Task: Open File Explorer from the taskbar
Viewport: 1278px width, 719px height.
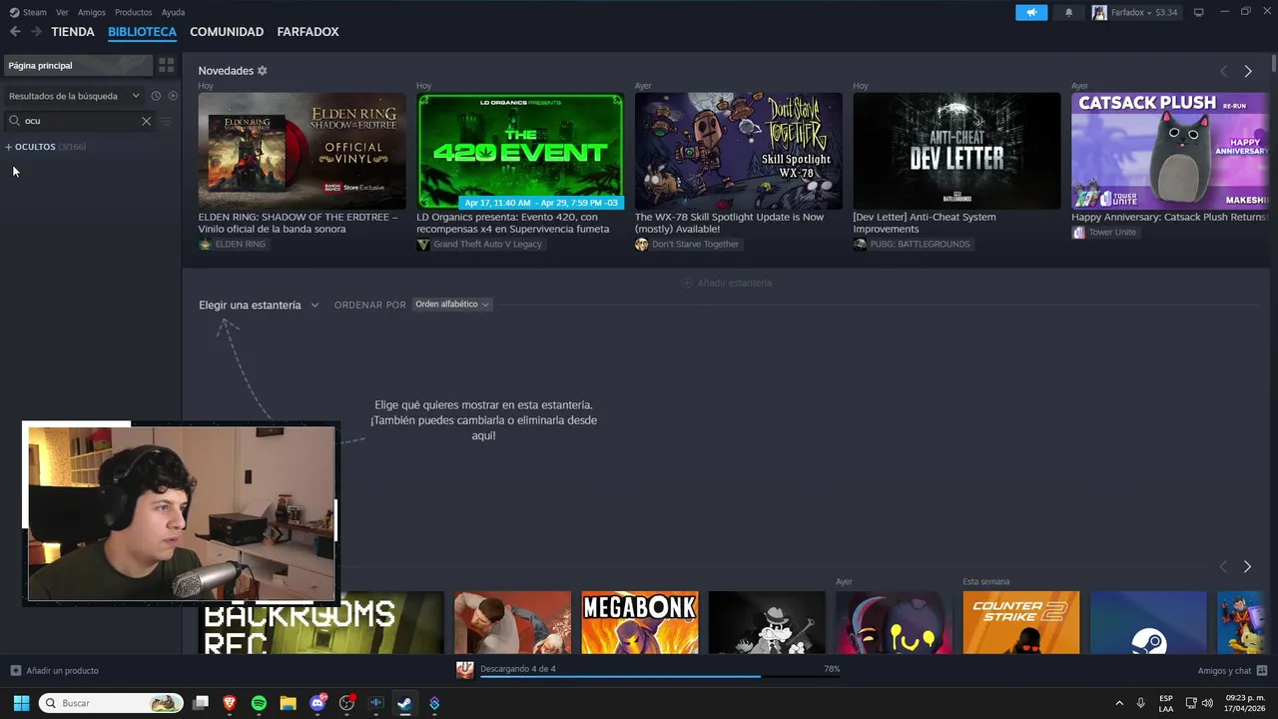Action: point(289,703)
